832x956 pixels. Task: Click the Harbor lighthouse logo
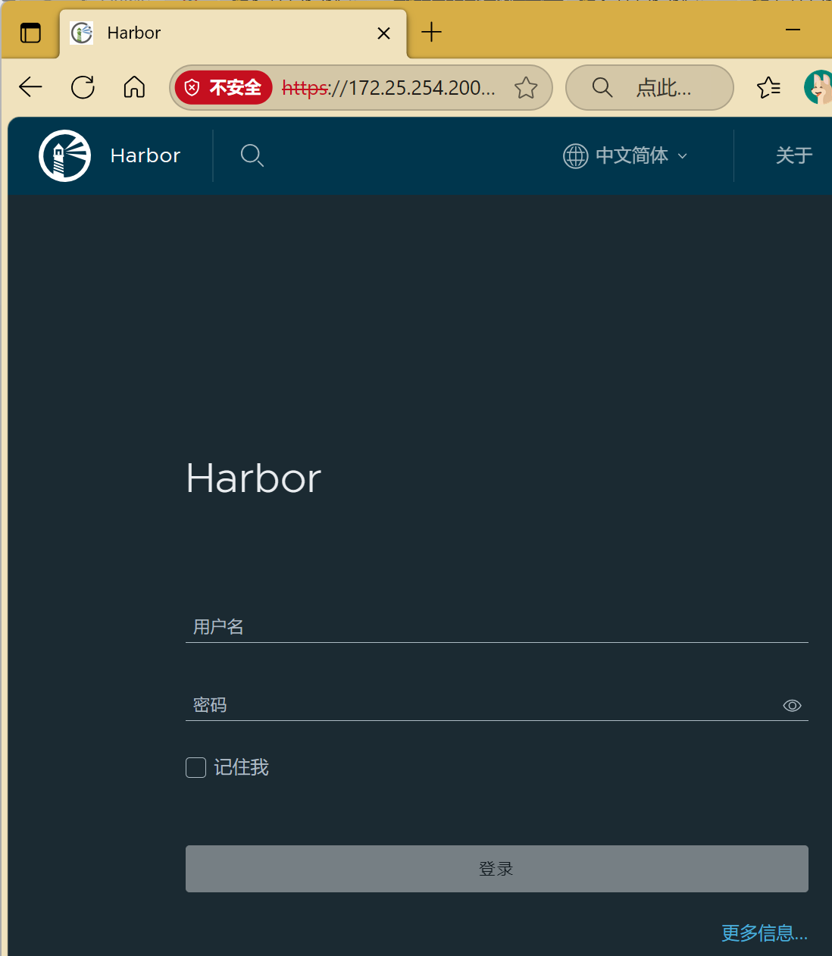(x=65, y=155)
